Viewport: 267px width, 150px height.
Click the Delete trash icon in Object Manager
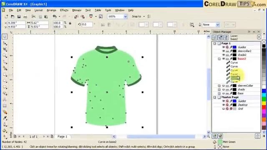pyautogui.click(x=257, y=136)
